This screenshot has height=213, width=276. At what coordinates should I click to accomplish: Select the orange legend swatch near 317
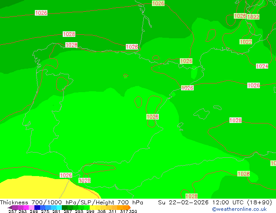126,207
